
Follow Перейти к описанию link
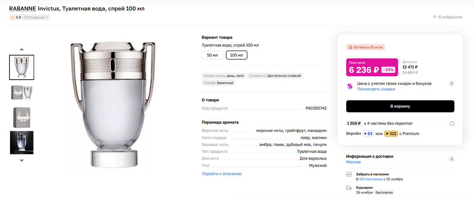[x=221, y=174]
